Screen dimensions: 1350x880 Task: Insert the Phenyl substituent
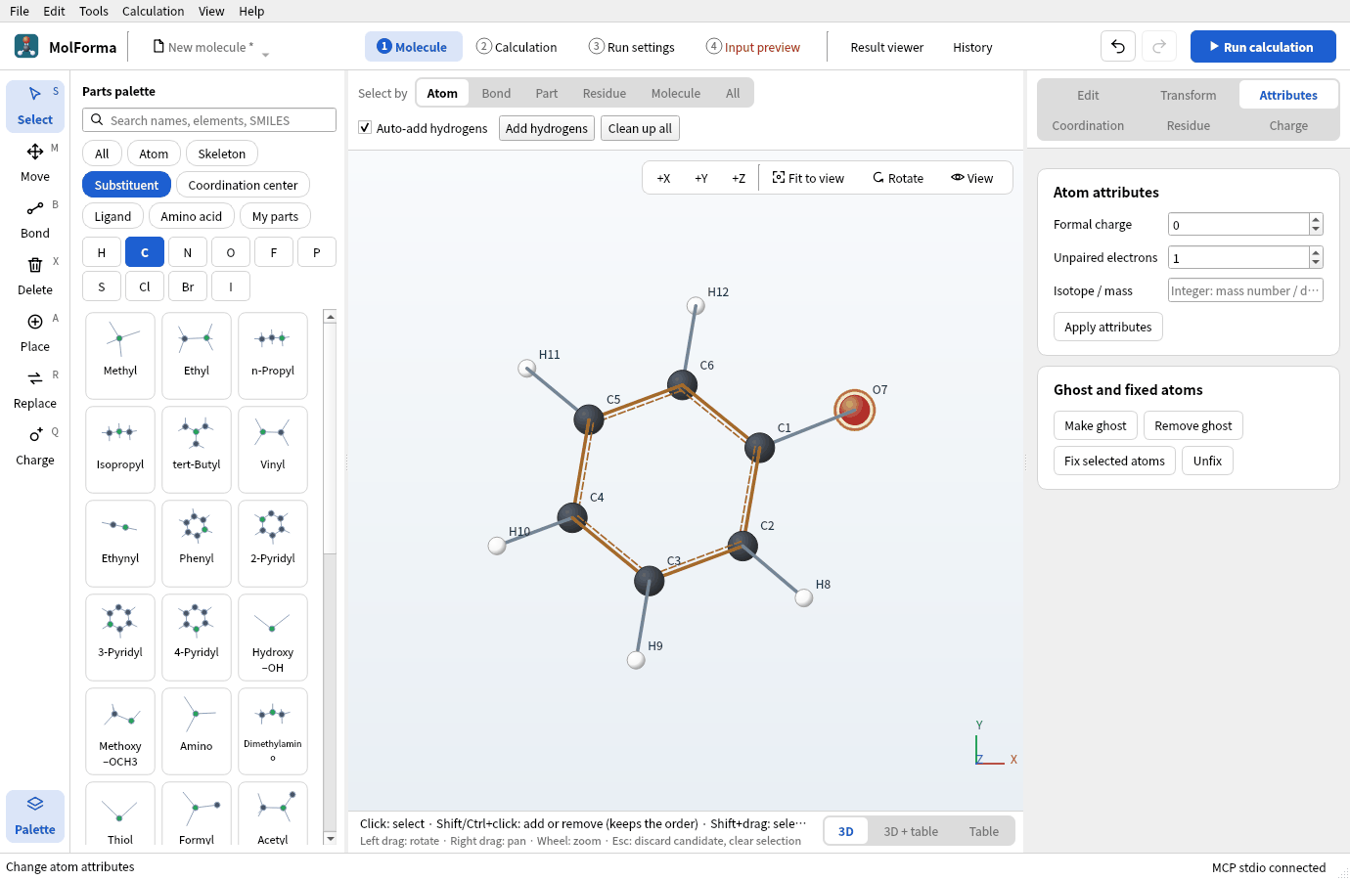(x=197, y=543)
